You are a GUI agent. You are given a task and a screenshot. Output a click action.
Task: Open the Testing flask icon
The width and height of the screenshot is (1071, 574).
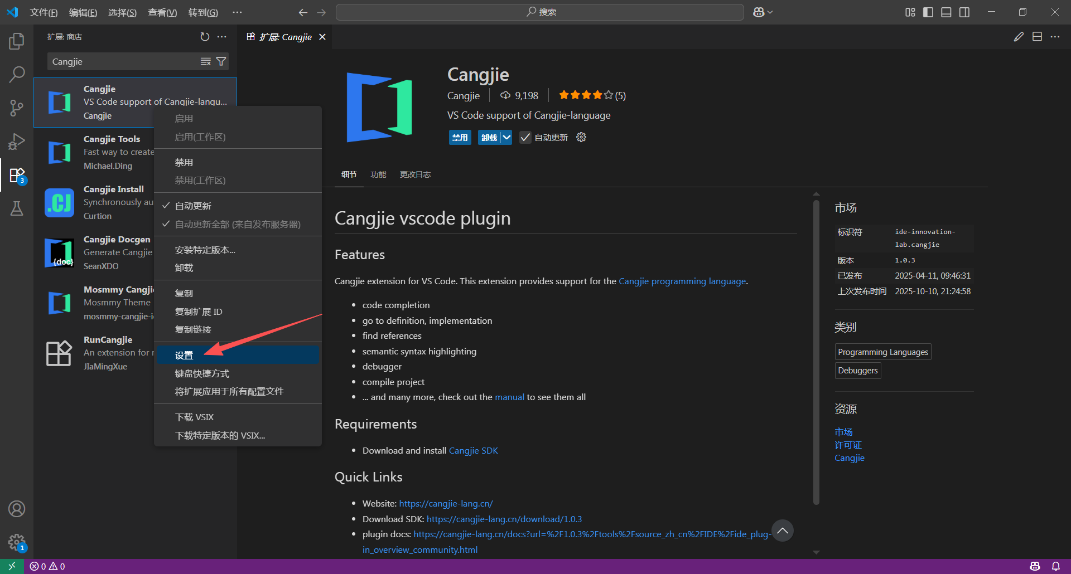pyautogui.click(x=17, y=208)
